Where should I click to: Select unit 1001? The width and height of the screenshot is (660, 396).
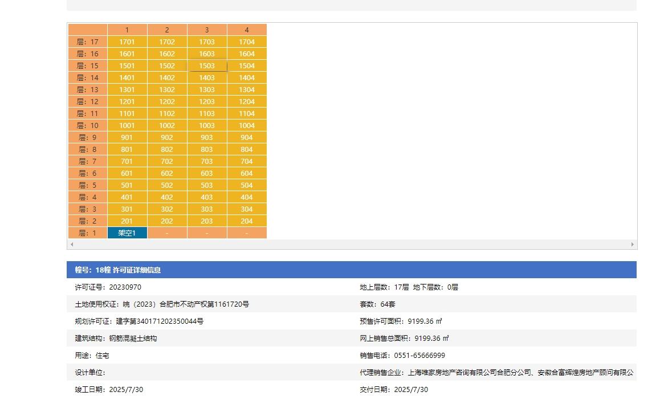127,125
